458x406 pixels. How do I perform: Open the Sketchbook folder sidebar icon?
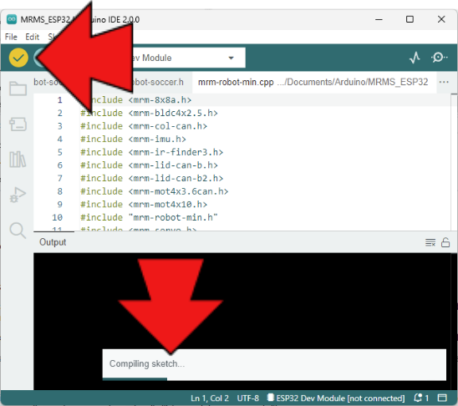click(18, 89)
